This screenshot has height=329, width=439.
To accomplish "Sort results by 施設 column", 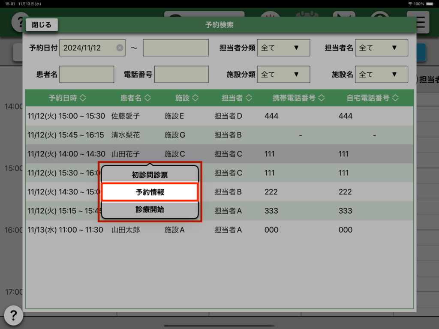I will point(187,98).
